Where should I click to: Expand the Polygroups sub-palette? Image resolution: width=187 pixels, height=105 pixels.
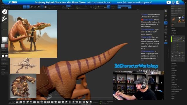tap(174, 76)
